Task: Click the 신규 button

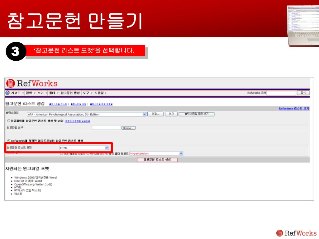Action: tap(171, 114)
